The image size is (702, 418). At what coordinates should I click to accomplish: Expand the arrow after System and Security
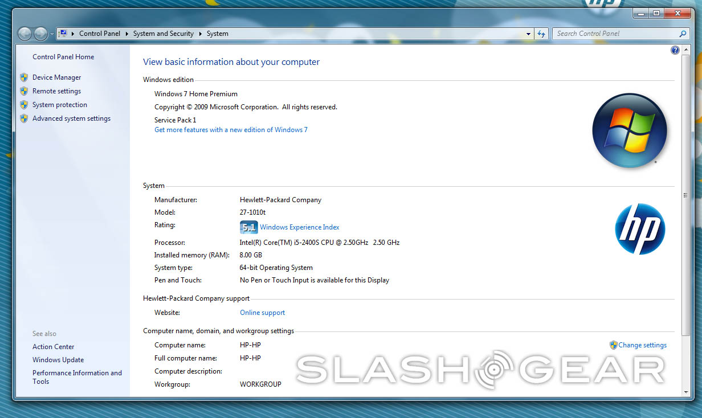[200, 34]
